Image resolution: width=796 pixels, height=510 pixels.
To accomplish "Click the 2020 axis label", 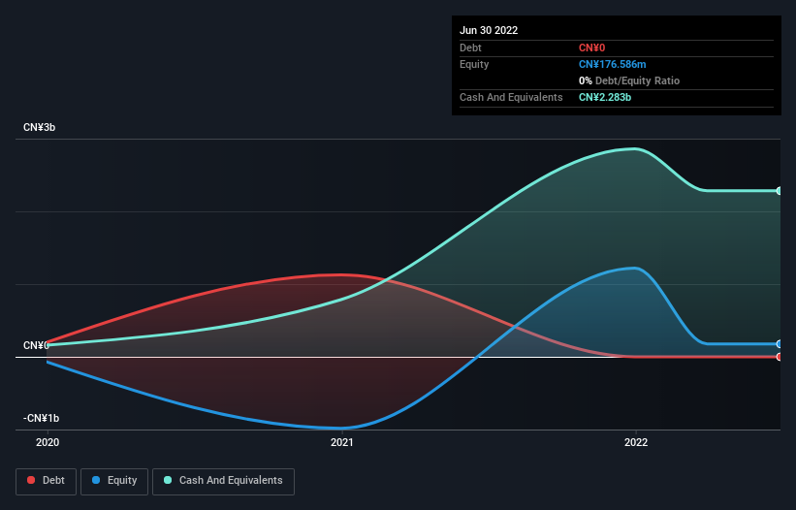I will tap(48, 442).
